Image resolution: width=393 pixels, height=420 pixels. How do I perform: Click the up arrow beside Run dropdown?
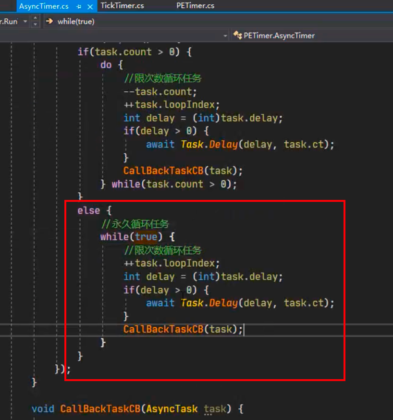(x=36, y=18)
